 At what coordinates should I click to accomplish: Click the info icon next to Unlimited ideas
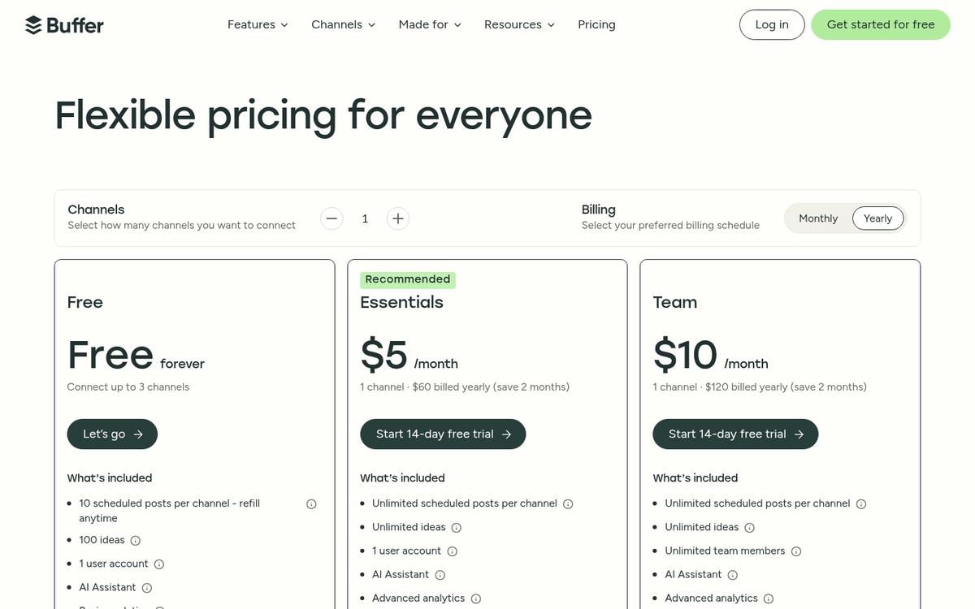coord(457,528)
